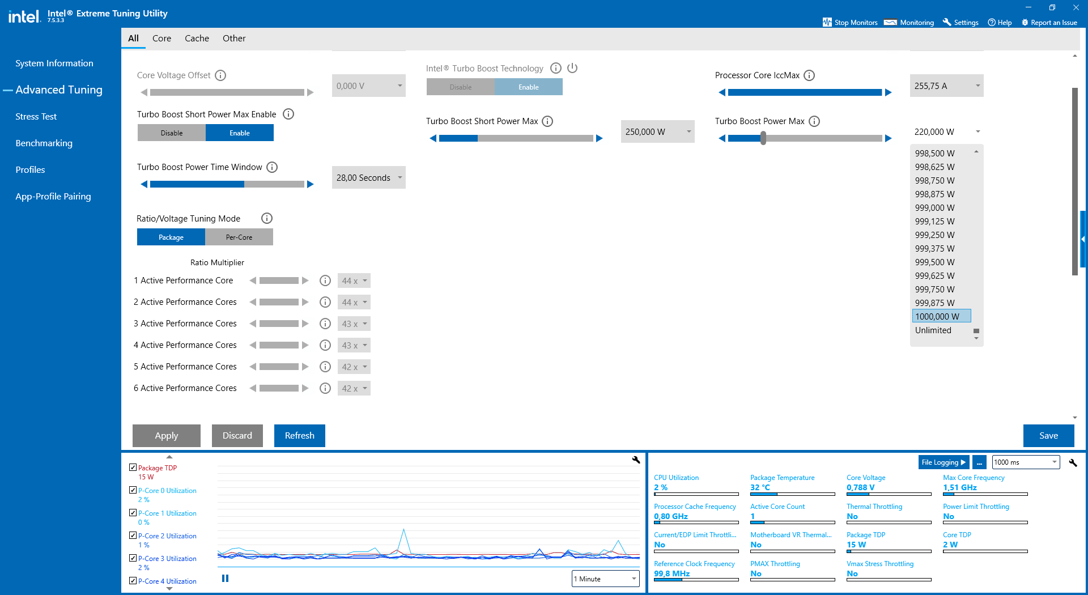1088x595 pixels.
Task: Click Turbo Boost Power Max slider thumb
Action: pyautogui.click(x=763, y=138)
